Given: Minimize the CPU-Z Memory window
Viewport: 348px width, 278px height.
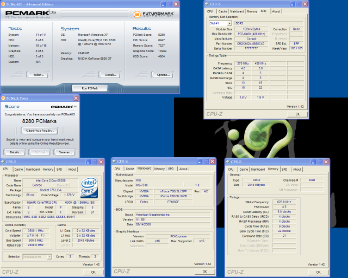Looking at the screenshot, I should tap(313, 162).
